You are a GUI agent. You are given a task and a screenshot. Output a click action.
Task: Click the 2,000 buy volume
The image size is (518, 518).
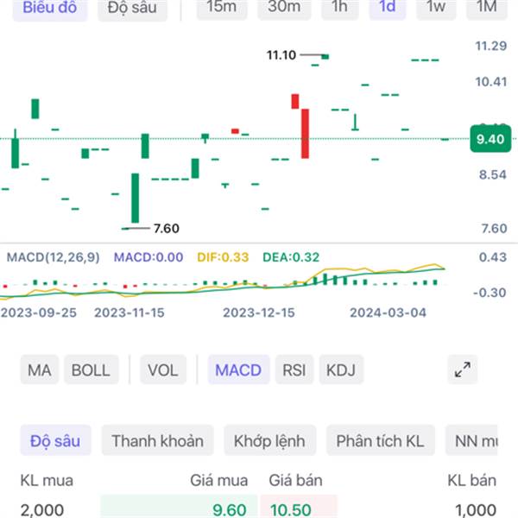pyautogui.click(x=42, y=510)
